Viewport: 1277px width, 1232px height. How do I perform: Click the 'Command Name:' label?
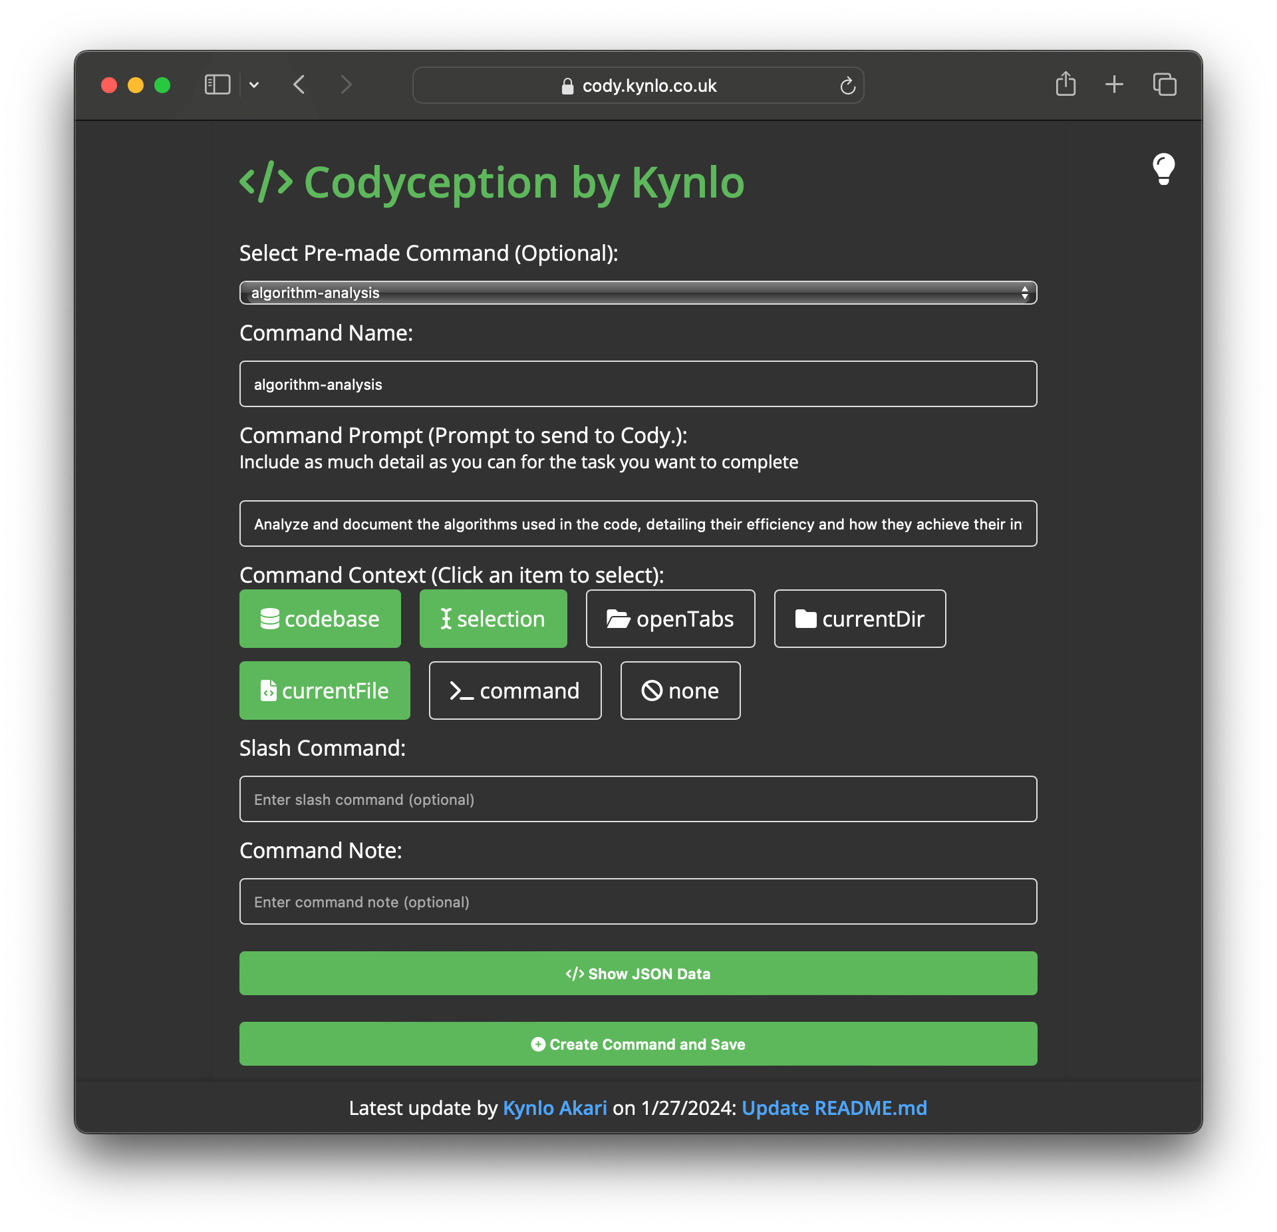[326, 333]
